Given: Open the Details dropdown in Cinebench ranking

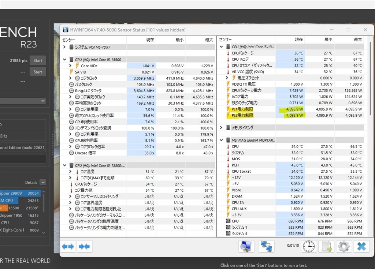Looking at the screenshot, I should coord(43,182).
